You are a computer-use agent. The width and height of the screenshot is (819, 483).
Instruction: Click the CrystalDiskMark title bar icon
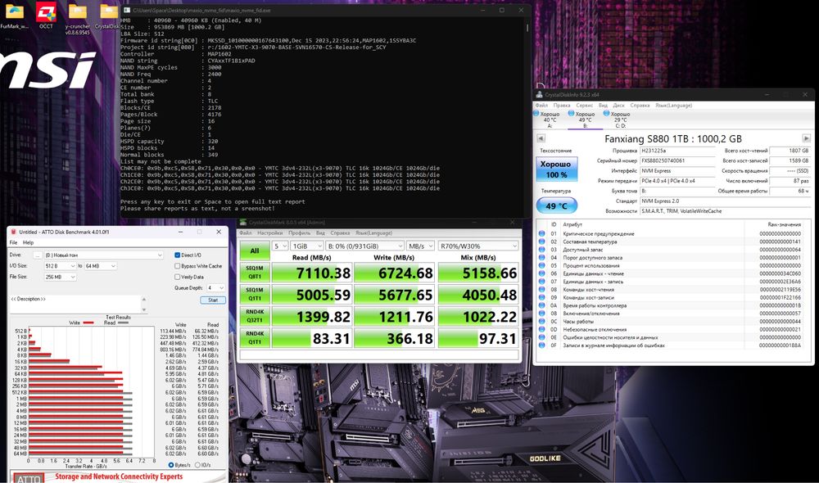click(x=243, y=223)
